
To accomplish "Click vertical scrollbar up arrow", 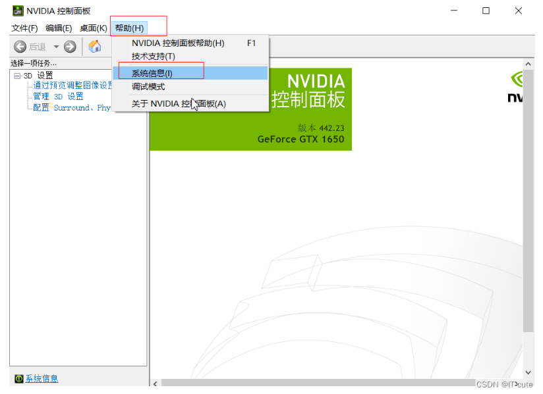I will click(528, 64).
